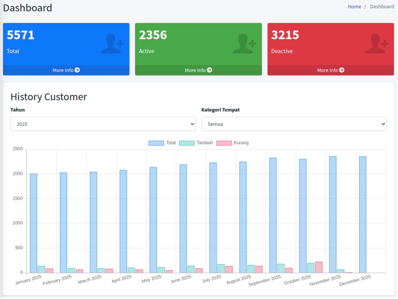398x299 pixels.
Task: Open the Tahun year dropdown
Action: tap(103, 124)
